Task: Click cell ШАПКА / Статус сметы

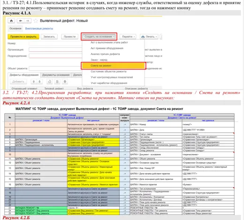Action: (156, 134)
